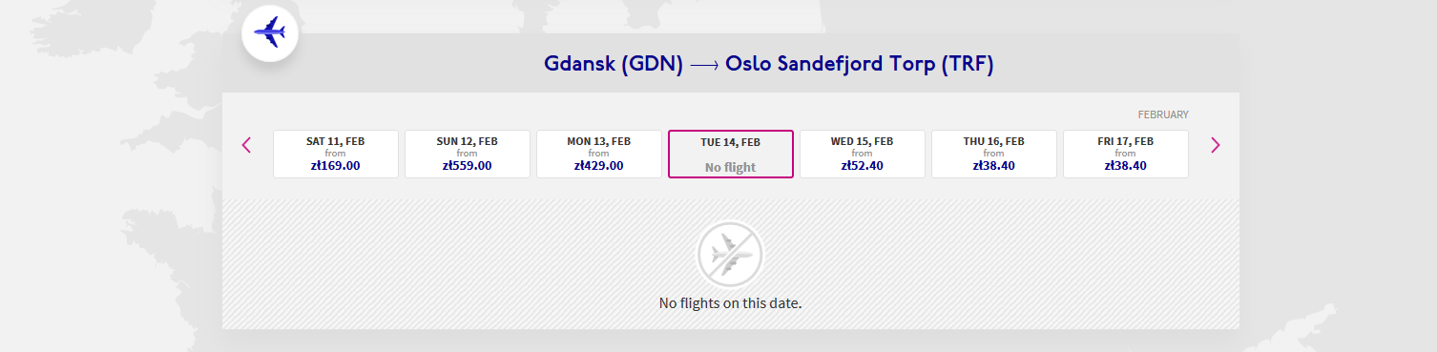Screen dimensions: 1437x352
Task: Advance to next dates with right chevron
Action: [1215, 145]
